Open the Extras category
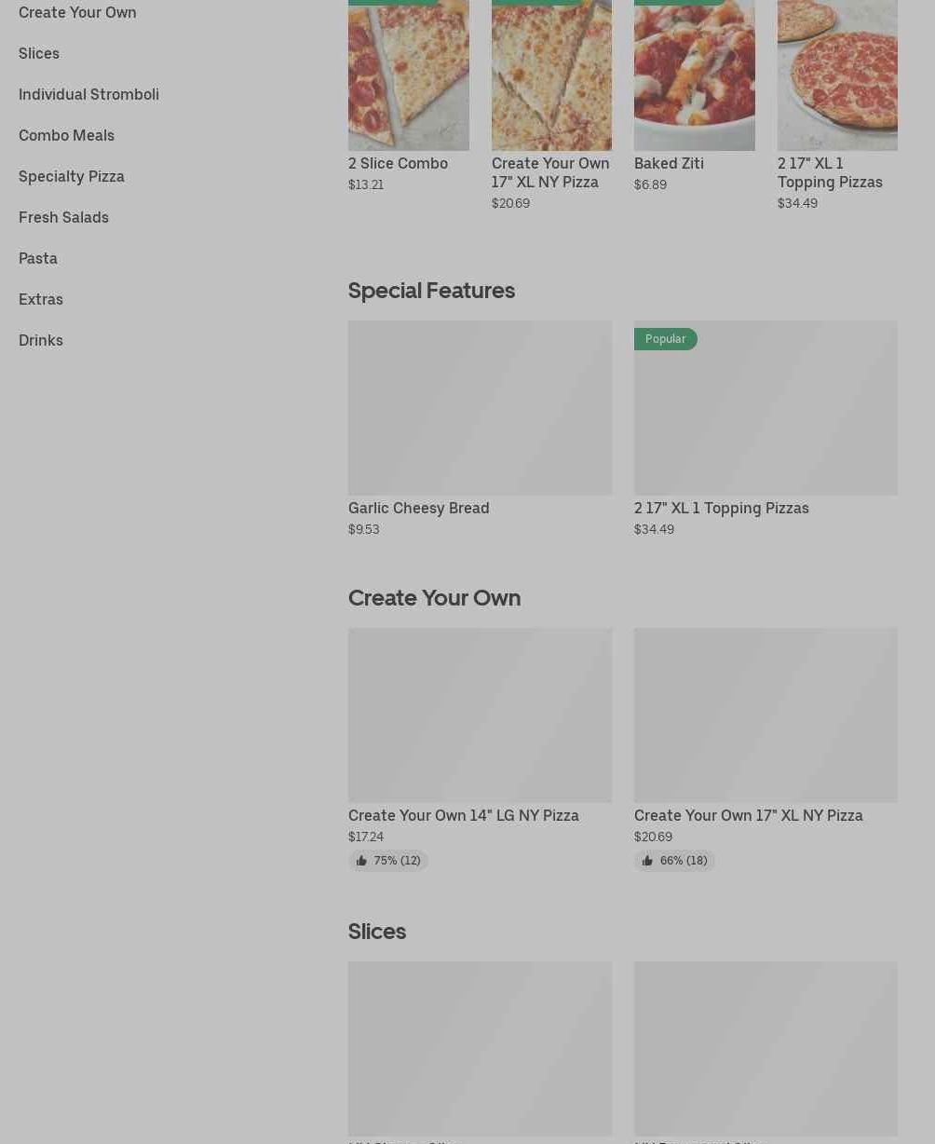The width and height of the screenshot is (935, 1144). point(41,299)
